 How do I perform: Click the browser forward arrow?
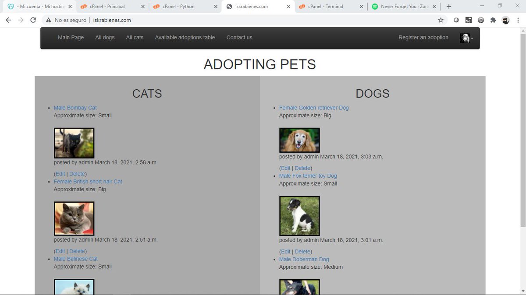pos(21,20)
